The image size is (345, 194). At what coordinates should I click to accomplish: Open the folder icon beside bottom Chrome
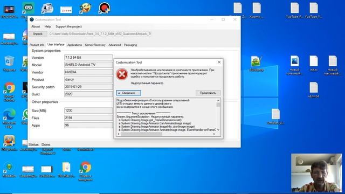coord(66,168)
